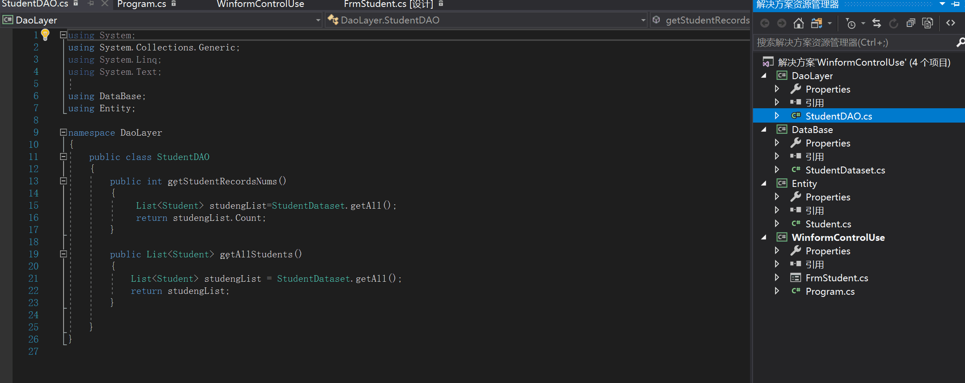Collapse the Entity project node
This screenshot has height=383, width=965.
click(x=764, y=183)
